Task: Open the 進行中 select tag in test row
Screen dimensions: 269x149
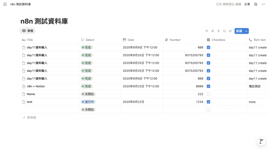Action: click(x=88, y=102)
